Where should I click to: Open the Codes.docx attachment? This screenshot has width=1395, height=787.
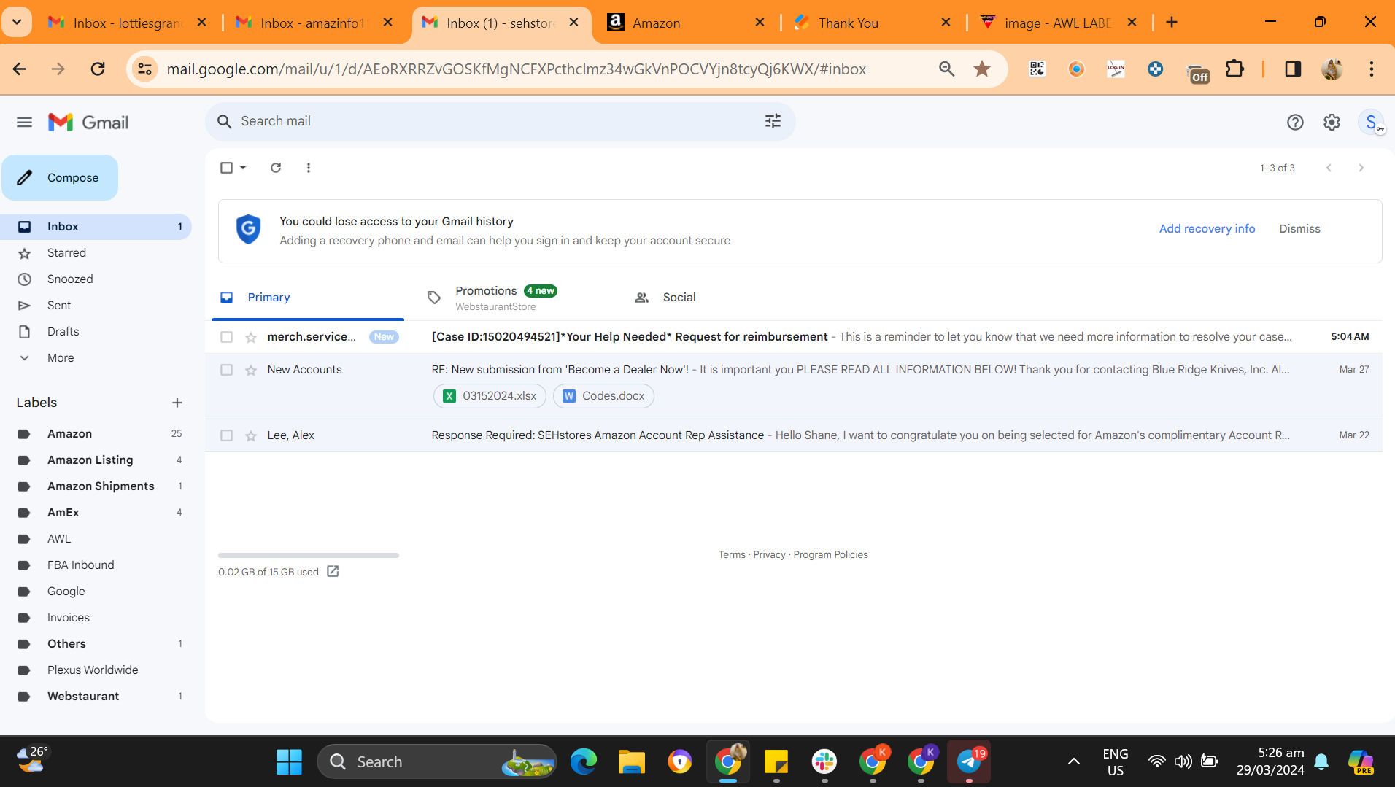(x=603, y=396)
